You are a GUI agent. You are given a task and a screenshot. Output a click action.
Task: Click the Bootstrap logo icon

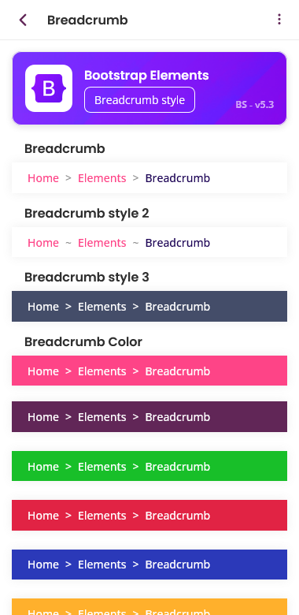click(49, 88)
